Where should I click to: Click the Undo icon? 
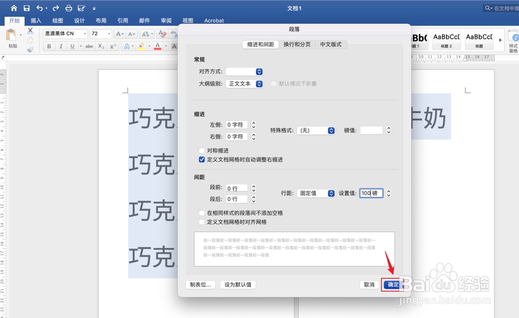(x=39, y=8)
